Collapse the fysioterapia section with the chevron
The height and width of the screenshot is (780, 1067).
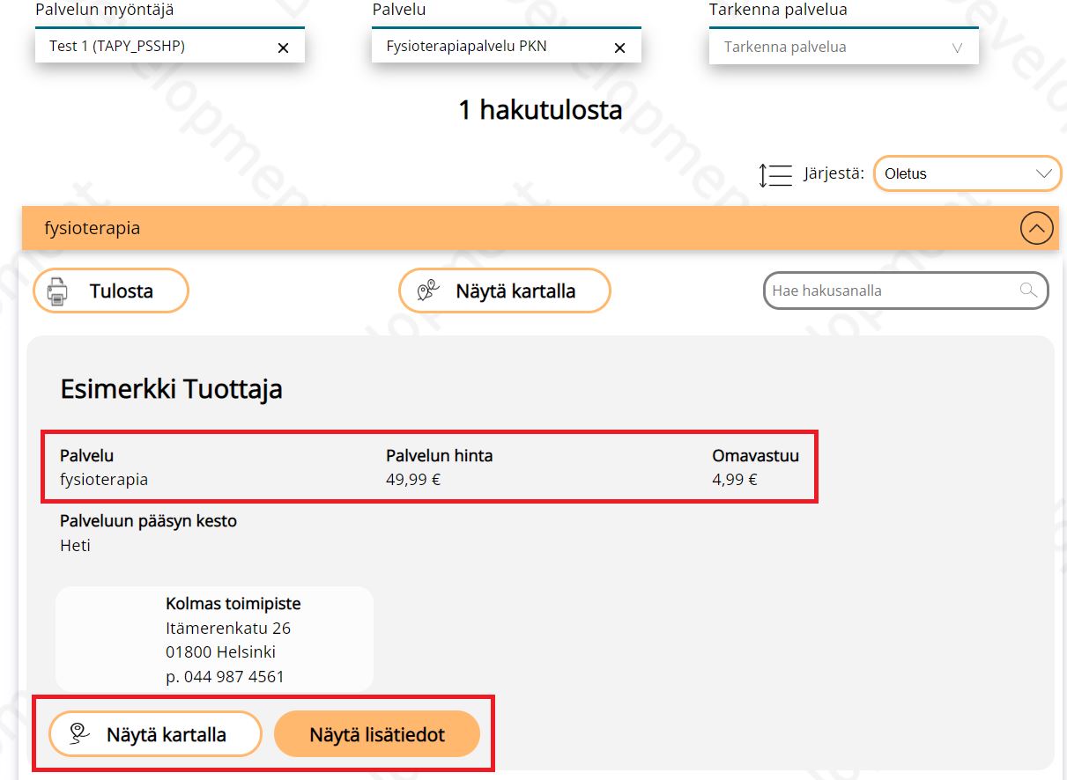1036,229
